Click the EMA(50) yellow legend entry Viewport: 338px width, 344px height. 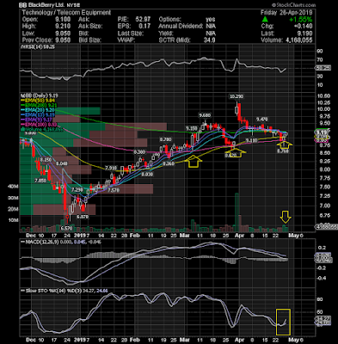point(37,101)
